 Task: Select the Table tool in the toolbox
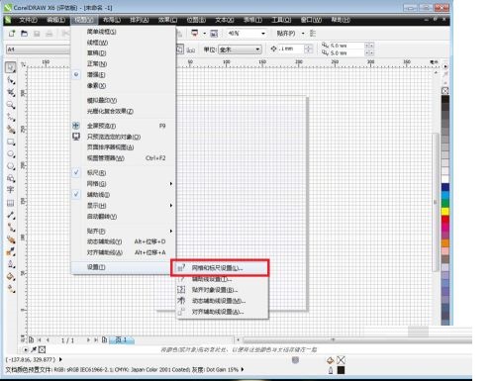coord(11,203)
